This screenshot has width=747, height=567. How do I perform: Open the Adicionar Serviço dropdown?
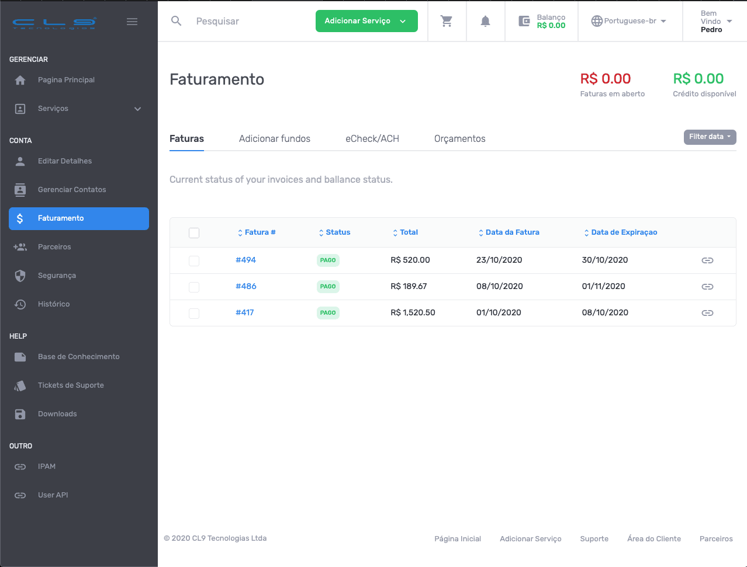(366, 21)
